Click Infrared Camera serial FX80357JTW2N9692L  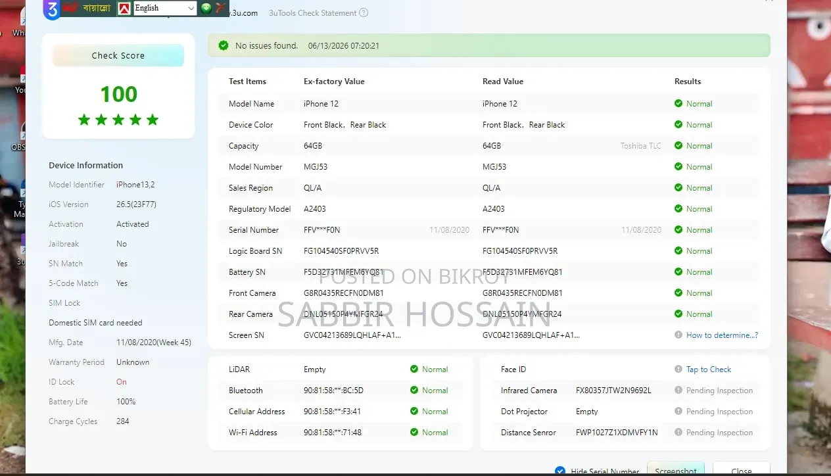[x=613, y=391]
